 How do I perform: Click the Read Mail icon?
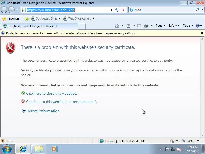pos(139,26)
